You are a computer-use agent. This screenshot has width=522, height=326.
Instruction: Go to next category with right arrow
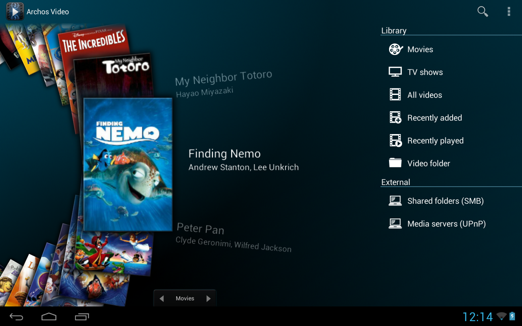pos(208,299)
